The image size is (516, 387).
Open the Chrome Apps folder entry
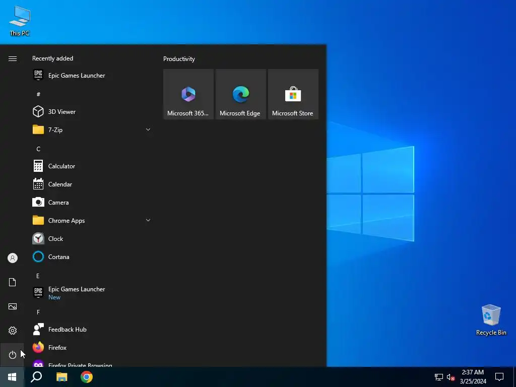click(92, 221)
